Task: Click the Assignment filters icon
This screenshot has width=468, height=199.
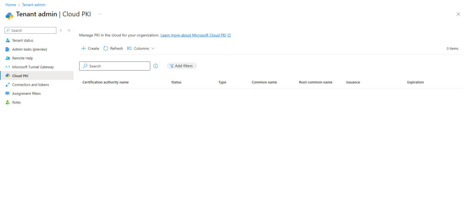Action: [8, 93]
